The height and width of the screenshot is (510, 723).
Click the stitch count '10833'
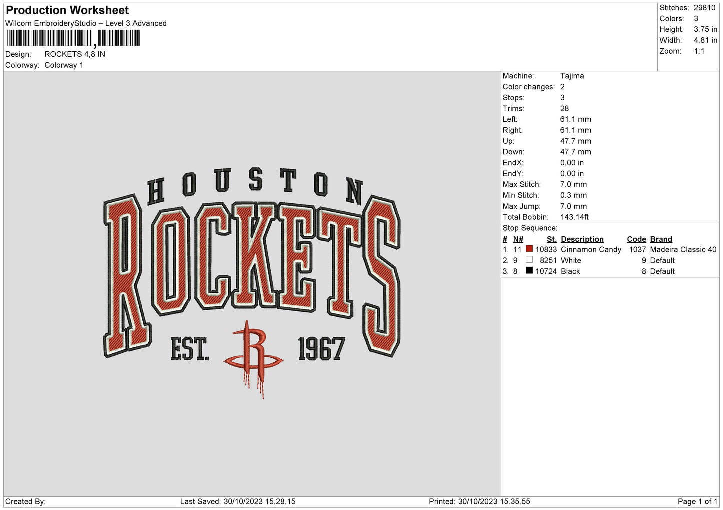[546, 250]
